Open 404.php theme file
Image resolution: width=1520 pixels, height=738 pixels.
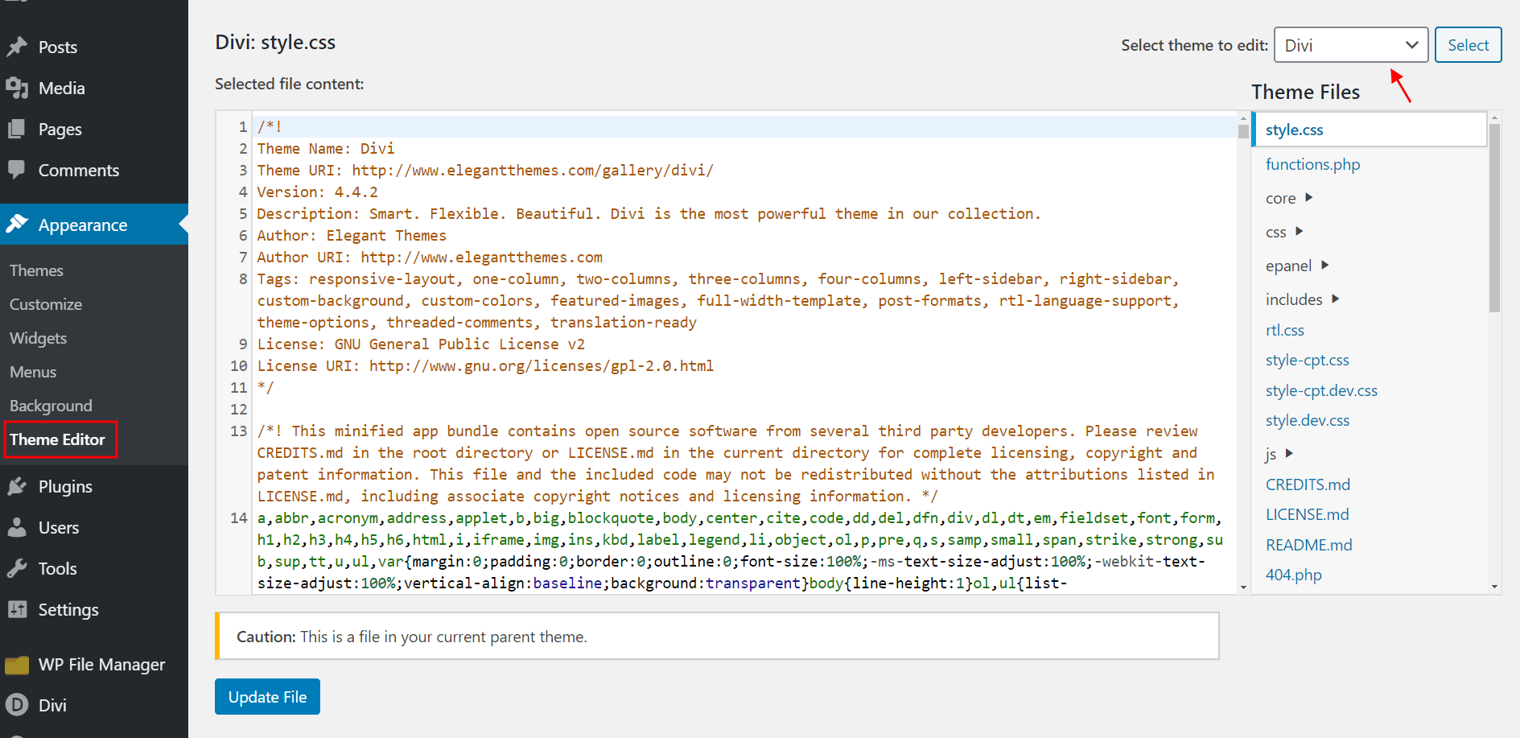click(x=1293, y=575)
